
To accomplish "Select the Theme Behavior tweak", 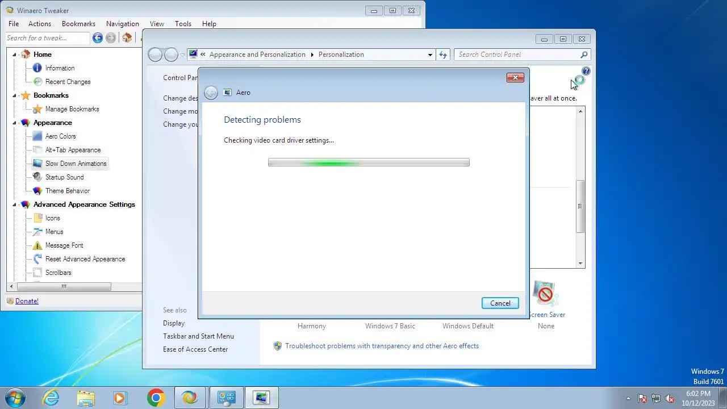I will 68,191.
